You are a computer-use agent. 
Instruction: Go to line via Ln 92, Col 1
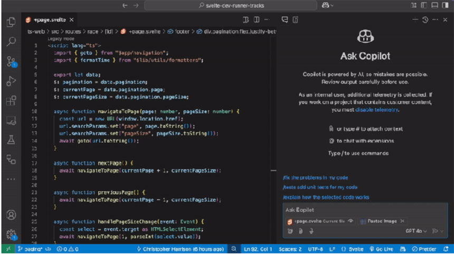[x=258, y=249]
